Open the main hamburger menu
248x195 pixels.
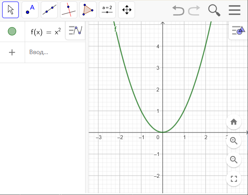click(x=235, y=10)
